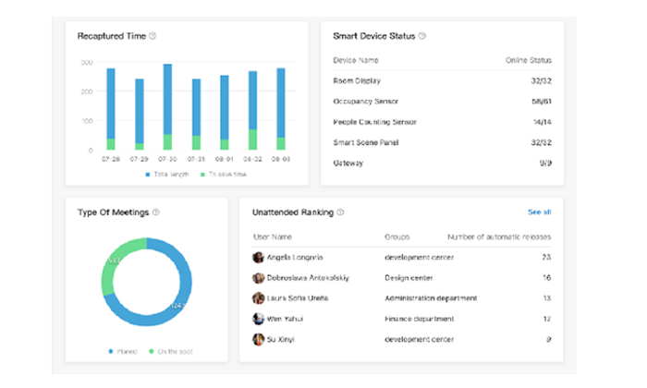Viewport: 647px width, 388px height.
Task: Select the Device Name column header
Action: pos(356,60)
